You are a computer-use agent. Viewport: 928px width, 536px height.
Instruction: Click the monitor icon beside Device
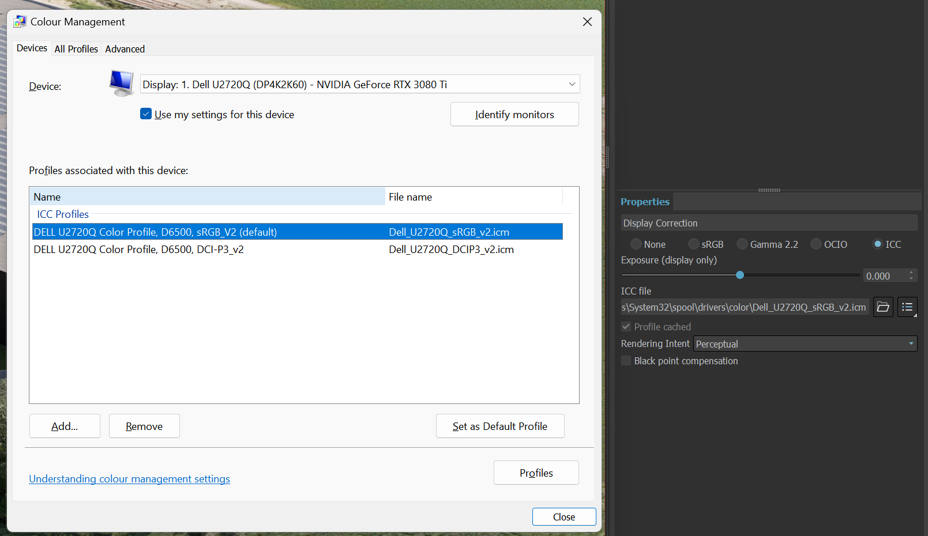point(122,83)
